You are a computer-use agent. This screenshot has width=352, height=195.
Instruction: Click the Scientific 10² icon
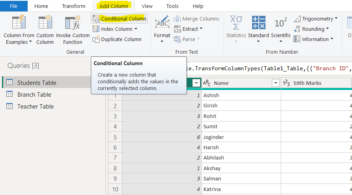point(280,23)
